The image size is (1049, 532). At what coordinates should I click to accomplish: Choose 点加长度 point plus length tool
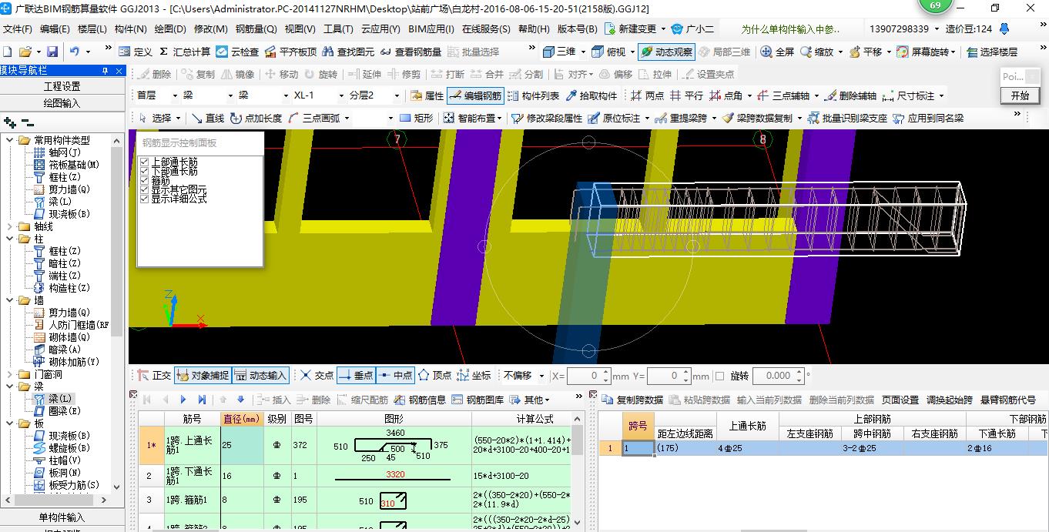(255, 118)
